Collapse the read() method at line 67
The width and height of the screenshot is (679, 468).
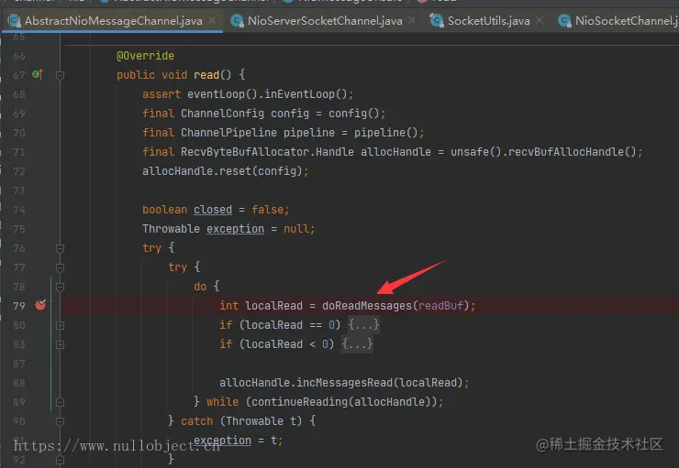pyautogui.click(x=61, y=75)
